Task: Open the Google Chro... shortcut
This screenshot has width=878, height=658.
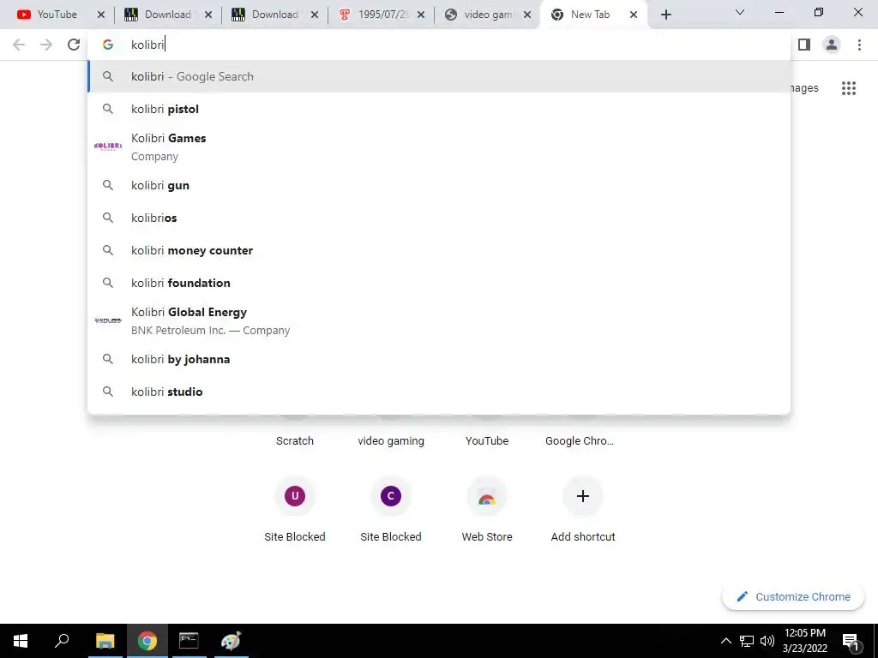Action: 580,440
